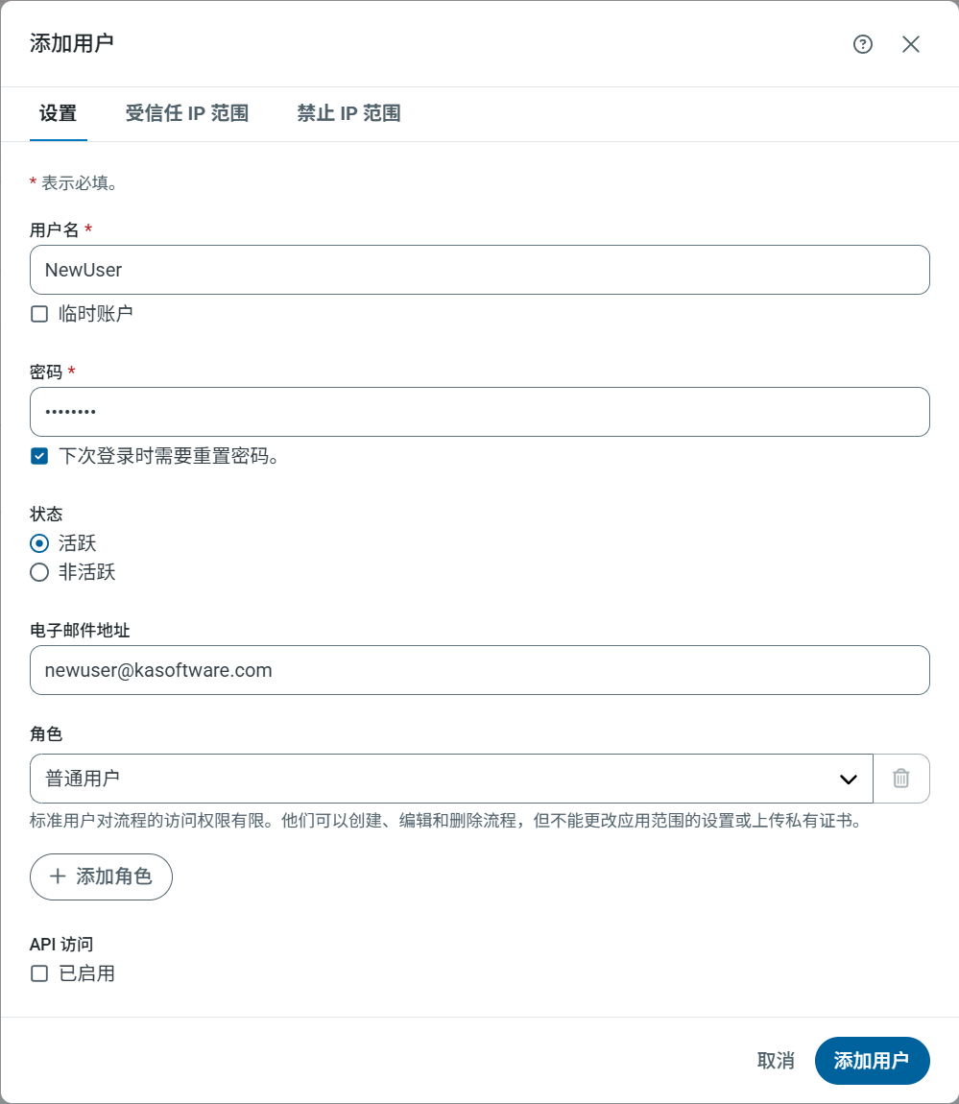Choose the 非活跃 status radio button
The height and width of the screenshot is (1104, 959).
point(39,573)
